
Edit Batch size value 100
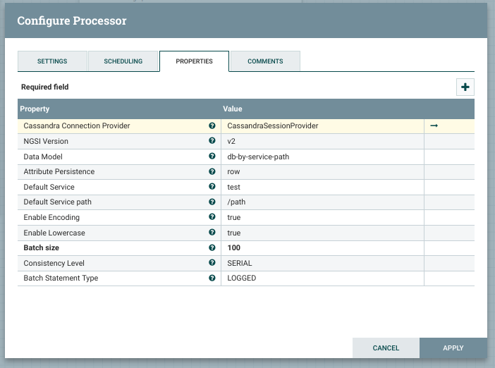(322, 248)
